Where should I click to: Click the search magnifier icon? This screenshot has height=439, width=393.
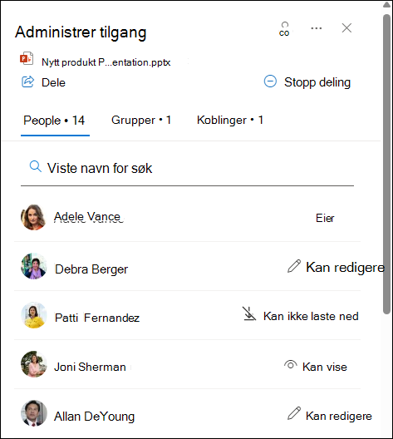coord(36,167)
